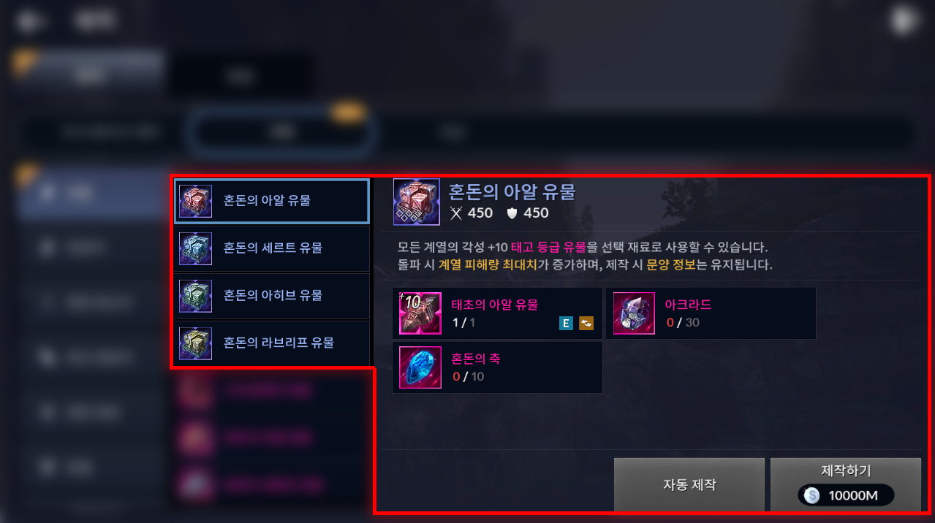Viewport: 935px width, 523px height.
Task: Select the 혼돈의 아히브 유물 recipe
Action: 272,296
